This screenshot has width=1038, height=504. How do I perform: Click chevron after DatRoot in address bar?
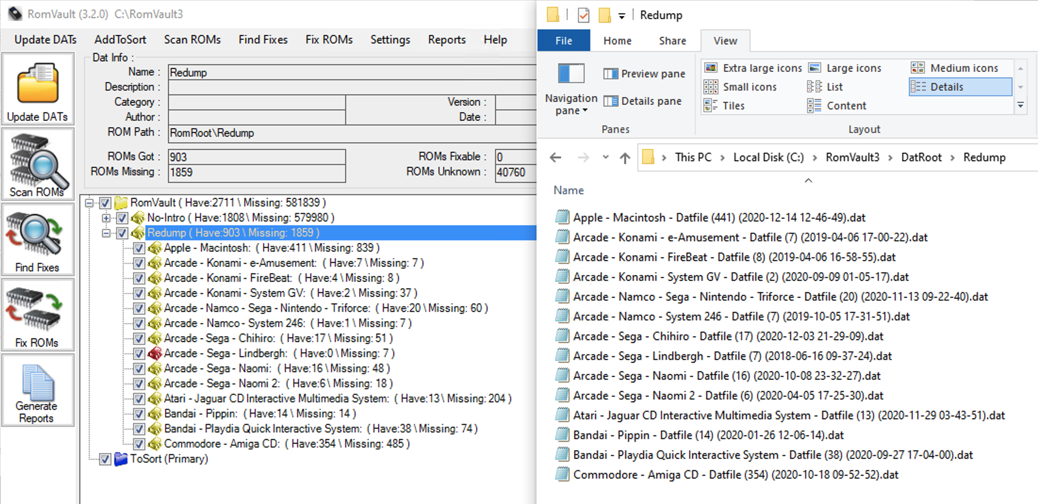(x=952, y=158)
